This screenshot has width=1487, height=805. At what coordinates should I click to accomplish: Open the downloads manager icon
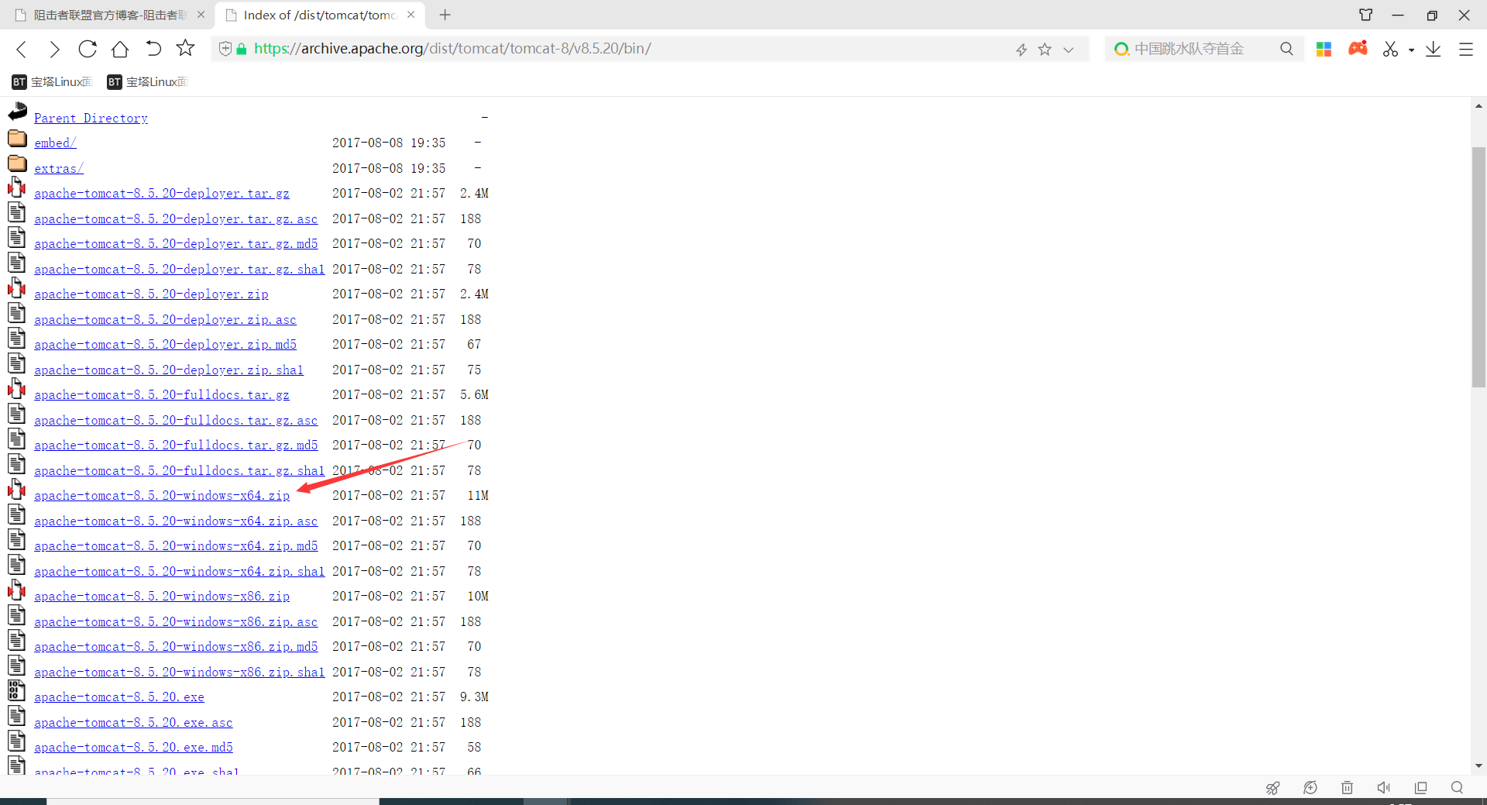tap(1433, 49)
